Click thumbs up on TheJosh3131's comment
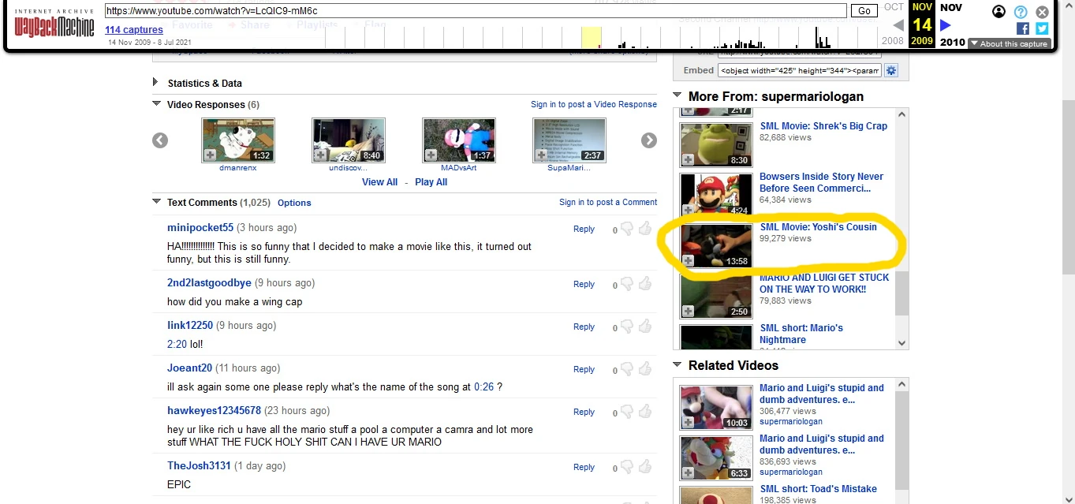The width and height of the screenshot is (1075, 504). pos(644,467)
